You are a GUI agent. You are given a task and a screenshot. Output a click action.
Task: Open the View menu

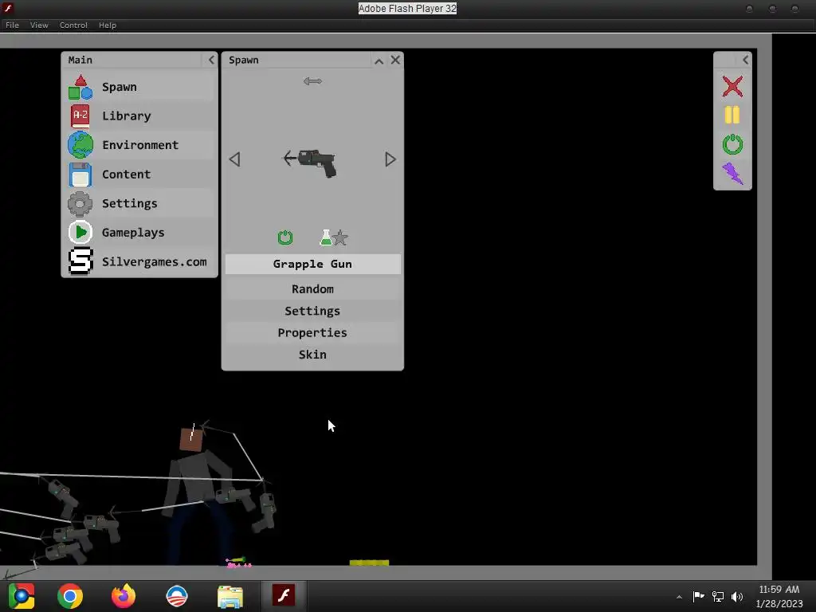coord(39,25)
